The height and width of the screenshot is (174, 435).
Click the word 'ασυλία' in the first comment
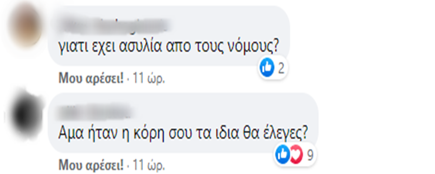(x=140, y=47)
